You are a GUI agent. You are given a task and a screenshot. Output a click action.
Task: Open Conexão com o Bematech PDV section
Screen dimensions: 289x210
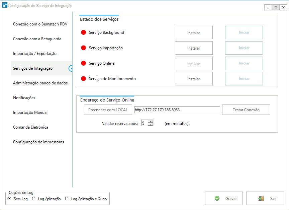pyautogui.click(x=40, y=24)
